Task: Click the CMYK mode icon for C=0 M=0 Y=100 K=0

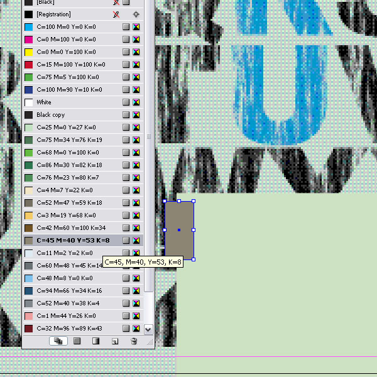Action: (x=136, y=52)
